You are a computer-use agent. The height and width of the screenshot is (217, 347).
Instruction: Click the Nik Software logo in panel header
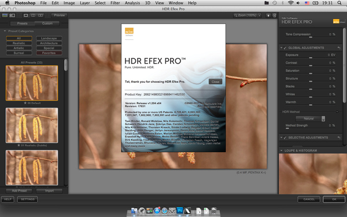point(338,21)
